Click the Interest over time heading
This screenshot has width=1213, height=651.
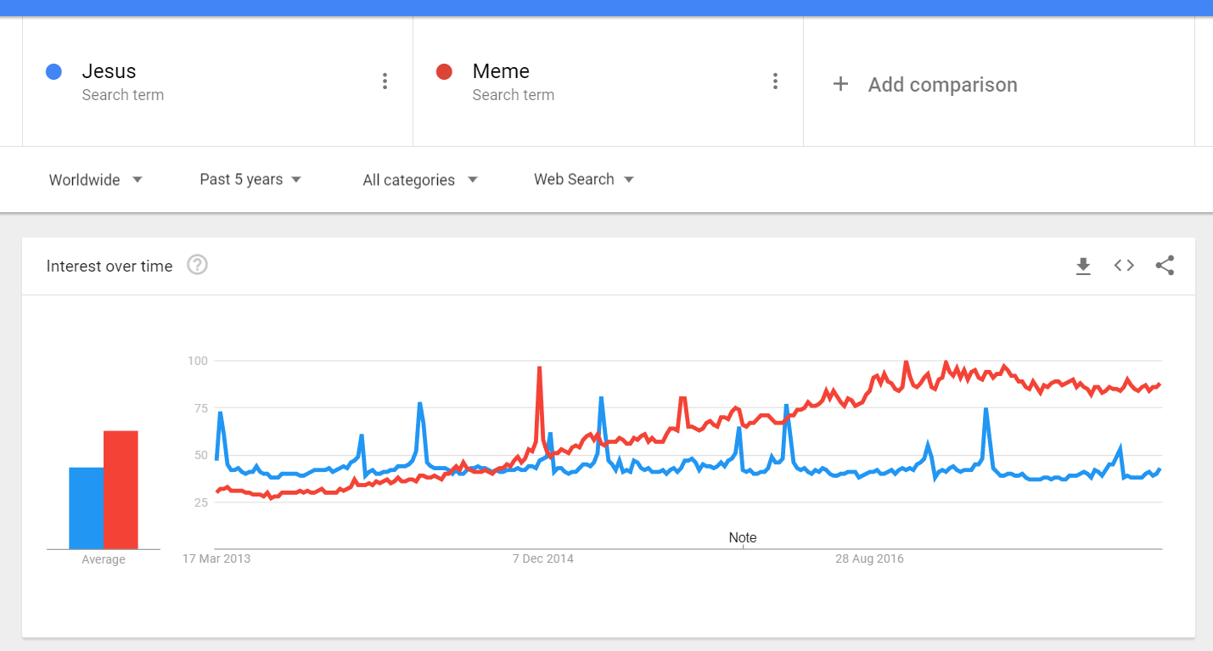(110, 267)
